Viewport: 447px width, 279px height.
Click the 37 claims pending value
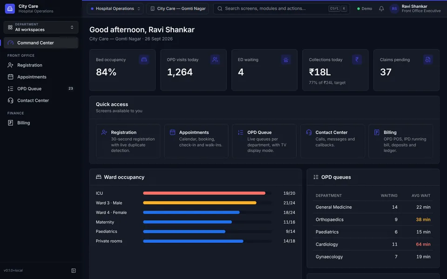tap(386, 72)
